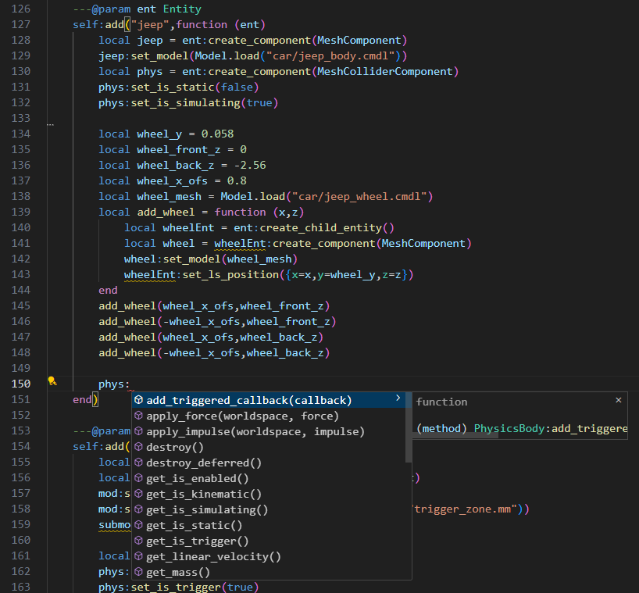Click the method icon beside apply_force
Screen dimensions: 639x593
(138, 416)
